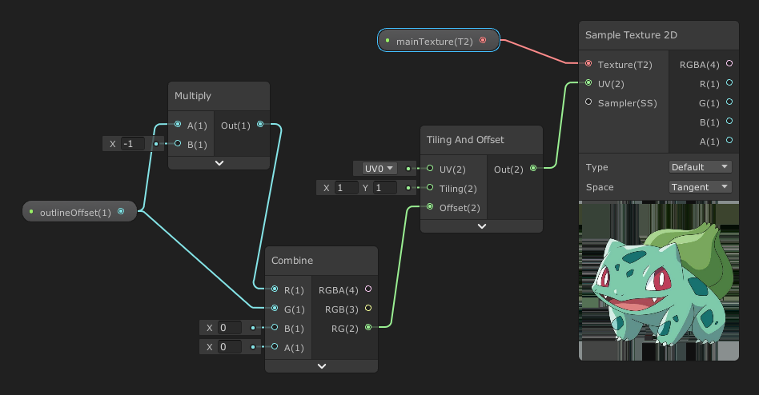Viewport: 759px width, 395px height.
Task: Expand the Combine node preview chevron
Action: pos(321,366)
